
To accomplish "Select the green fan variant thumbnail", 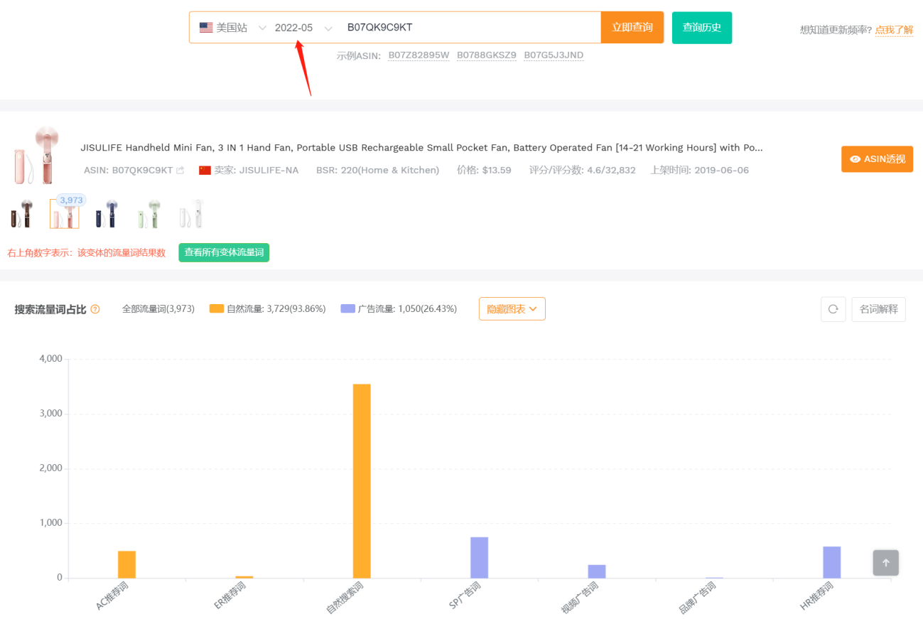I will 149,214.
